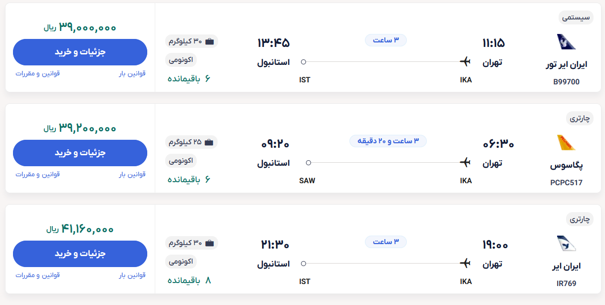Image resolution: width=605 pixels, height=305 pixels.
Task: Open rules and regulations for IR769 flight
Action: coord(37,275)
